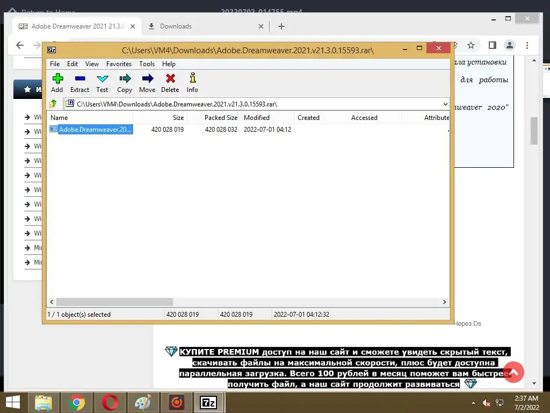Go up one folder level icon
This screenshot has width=550, height=413.
point(53,104)
